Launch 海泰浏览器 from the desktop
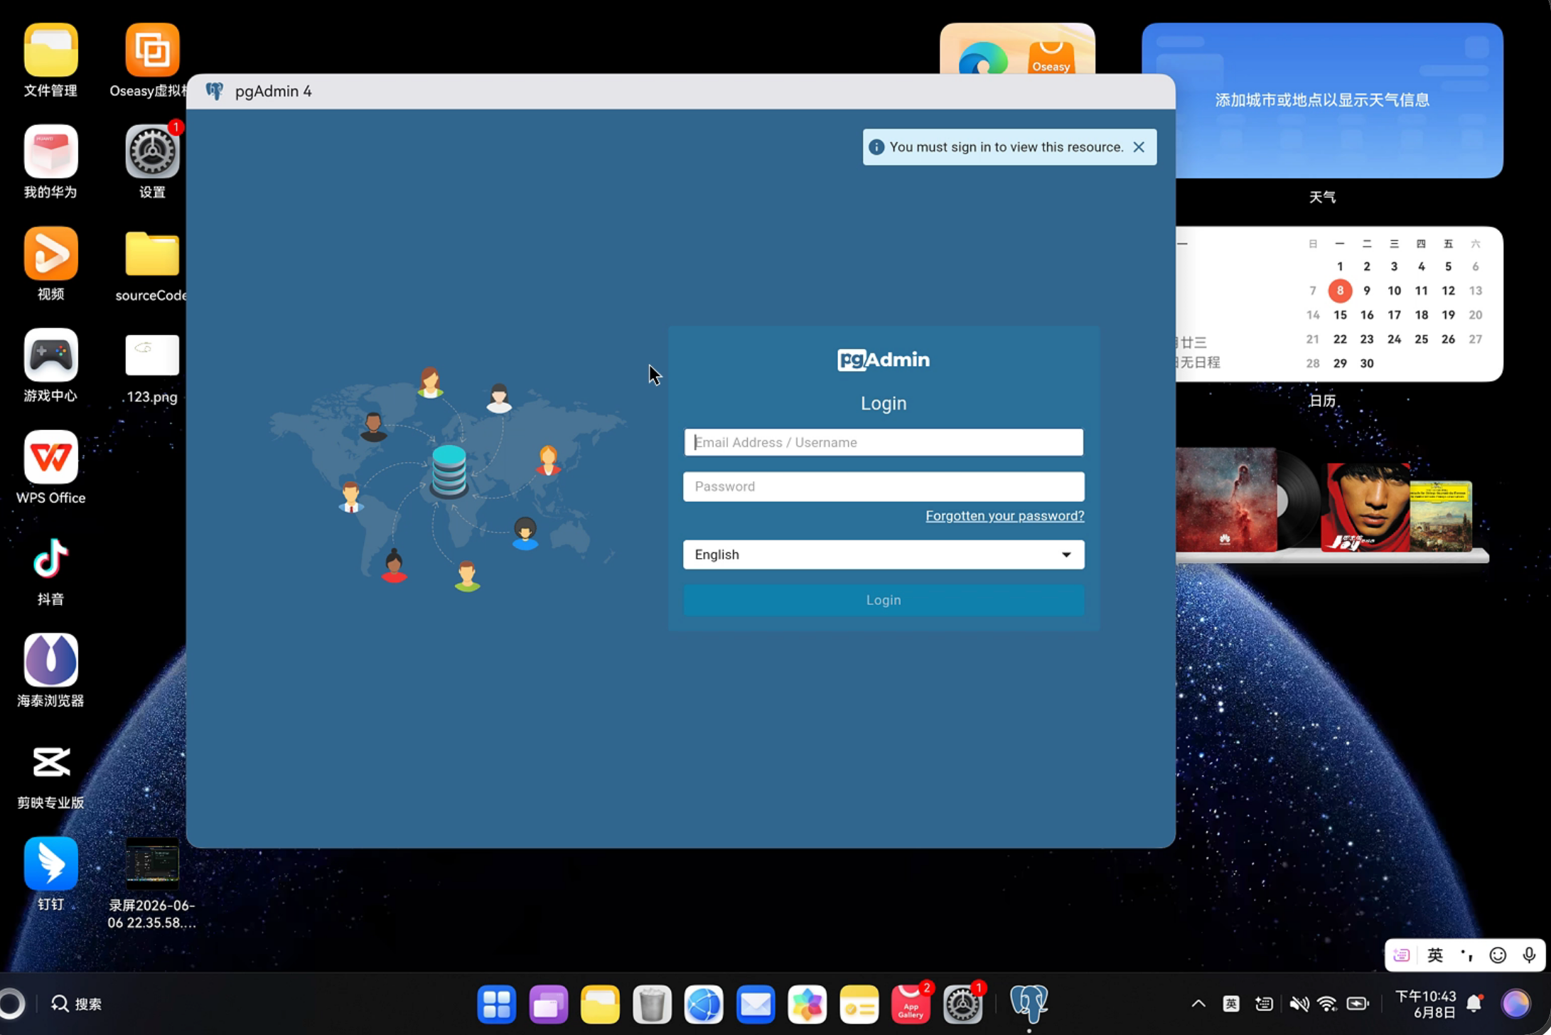1551x1035 pixels. coord(50,660)
